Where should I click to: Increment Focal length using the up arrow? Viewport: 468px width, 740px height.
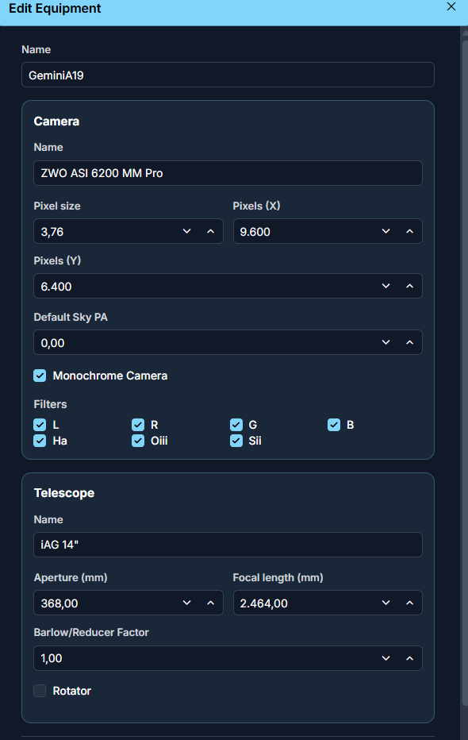coord(410,603)
